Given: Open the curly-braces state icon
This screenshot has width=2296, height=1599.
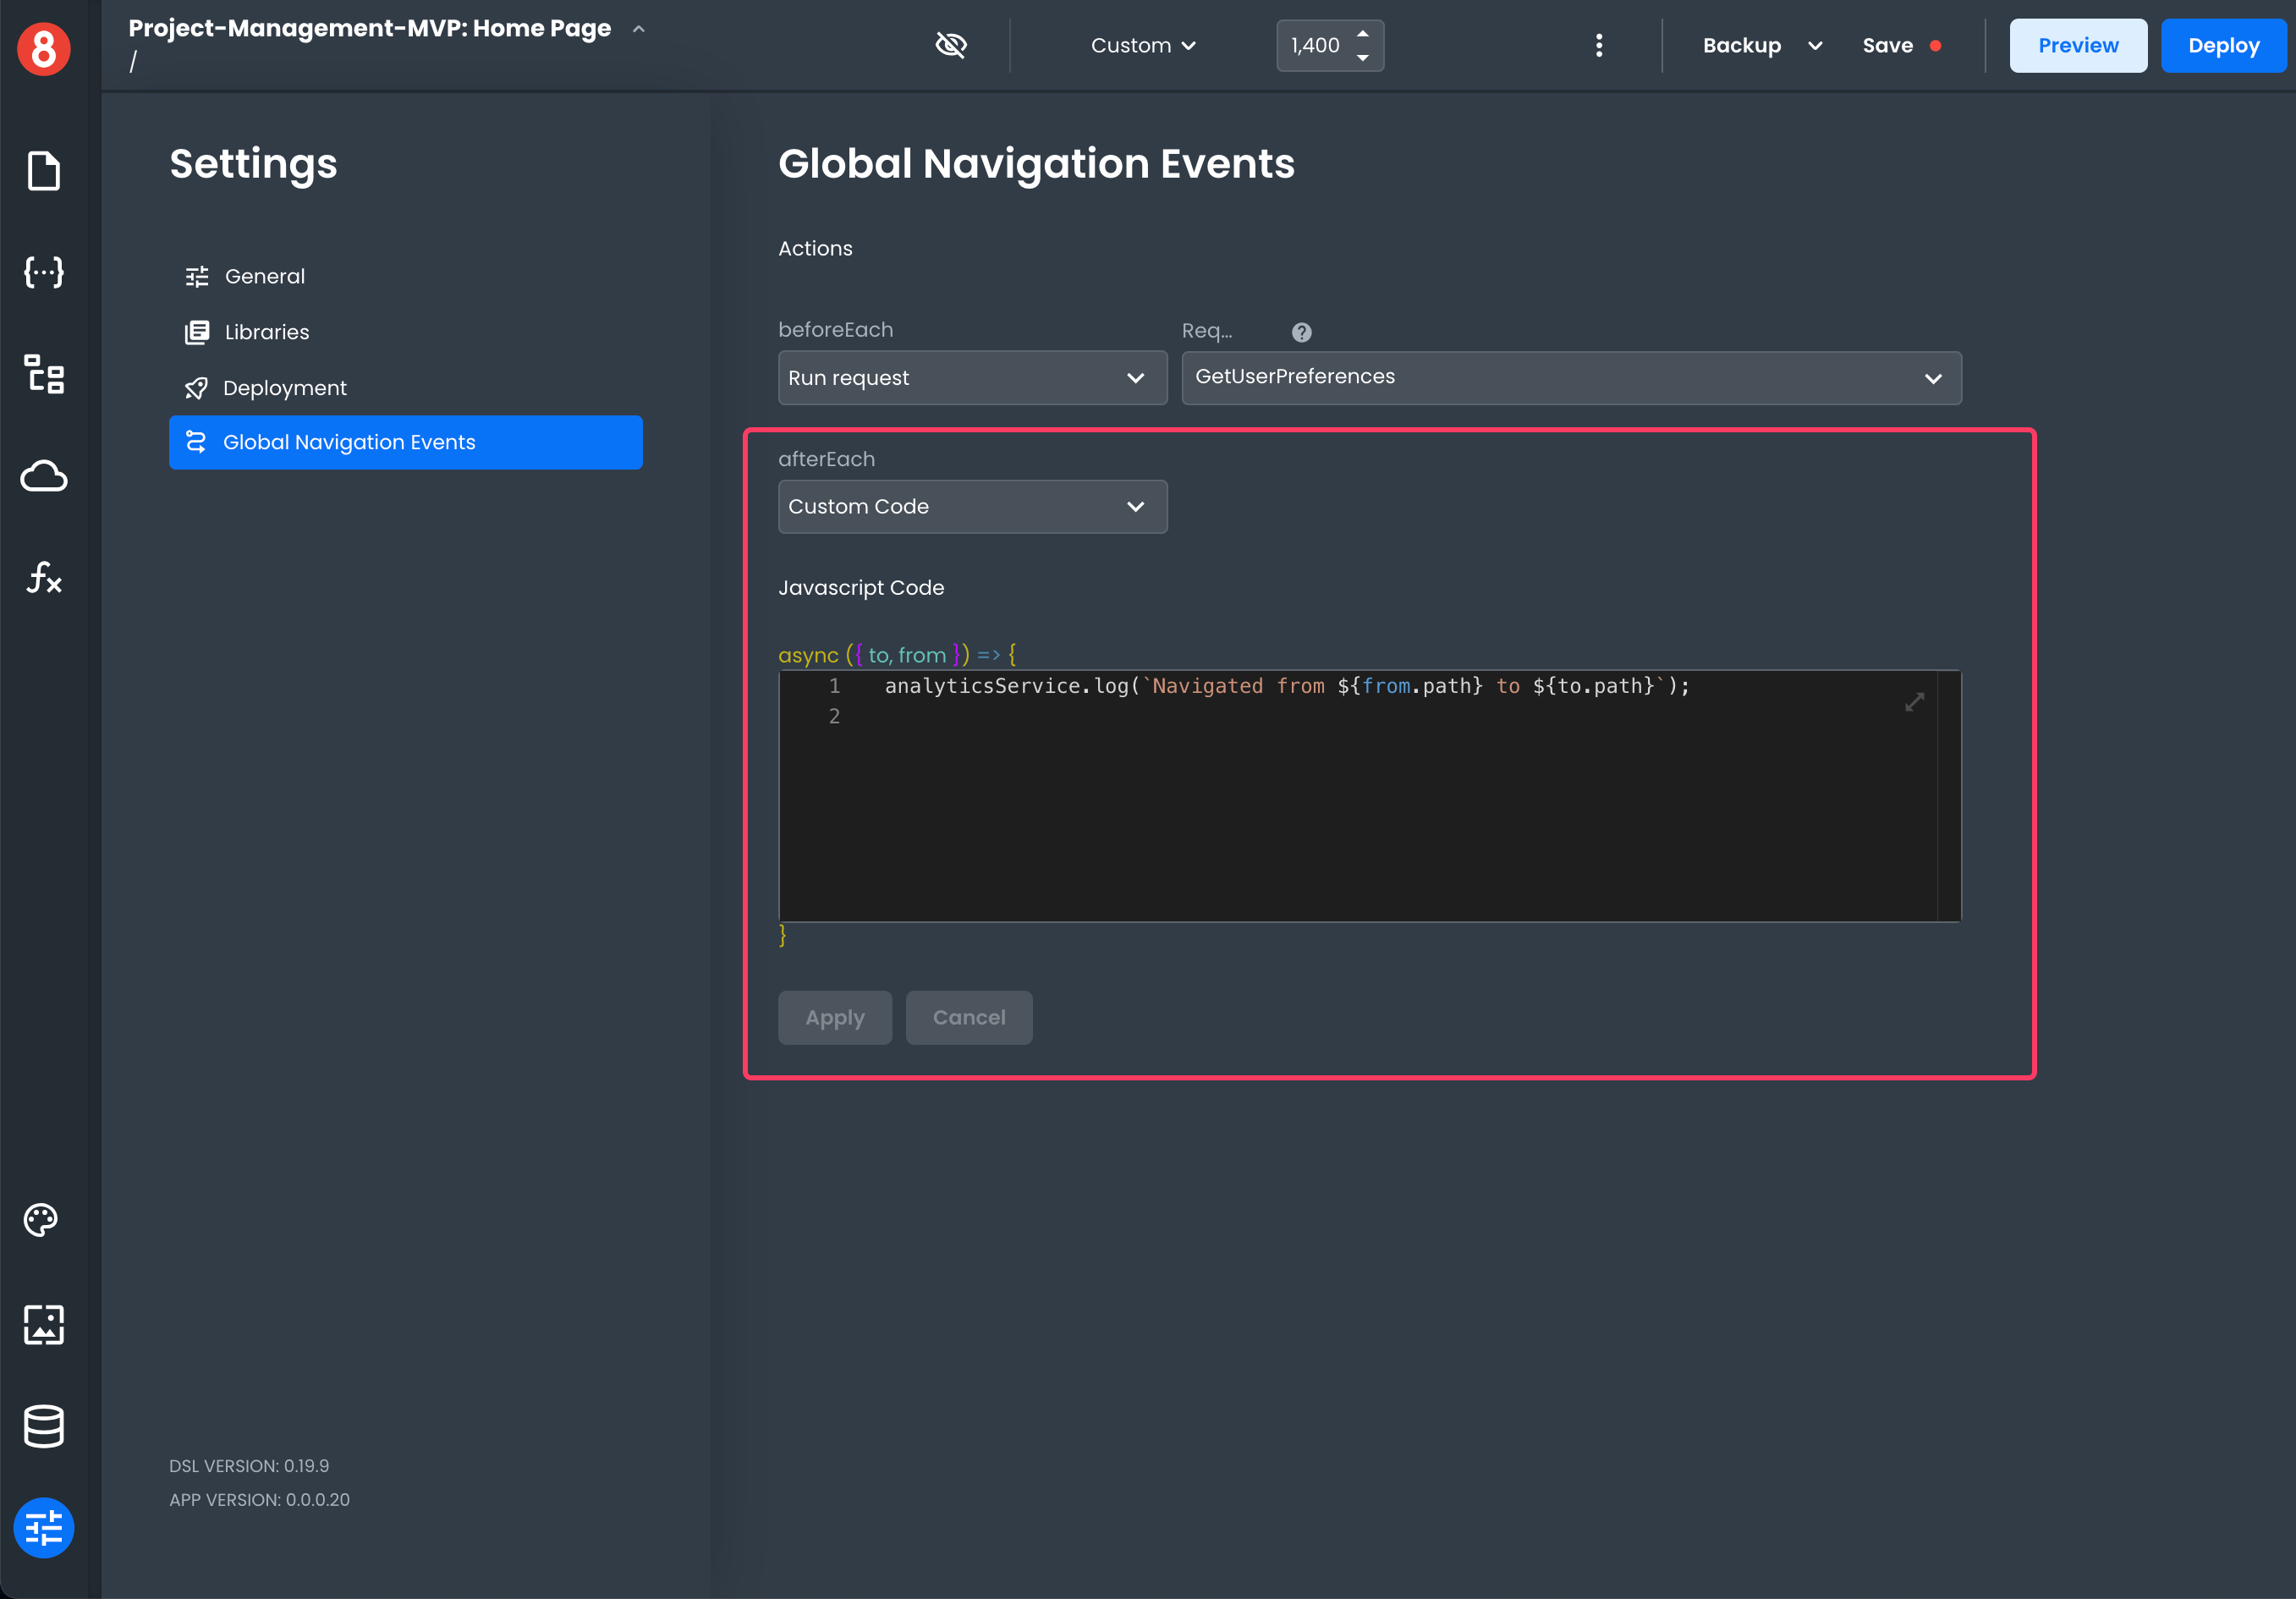Looking at the screenshot, I should point(43,272).
